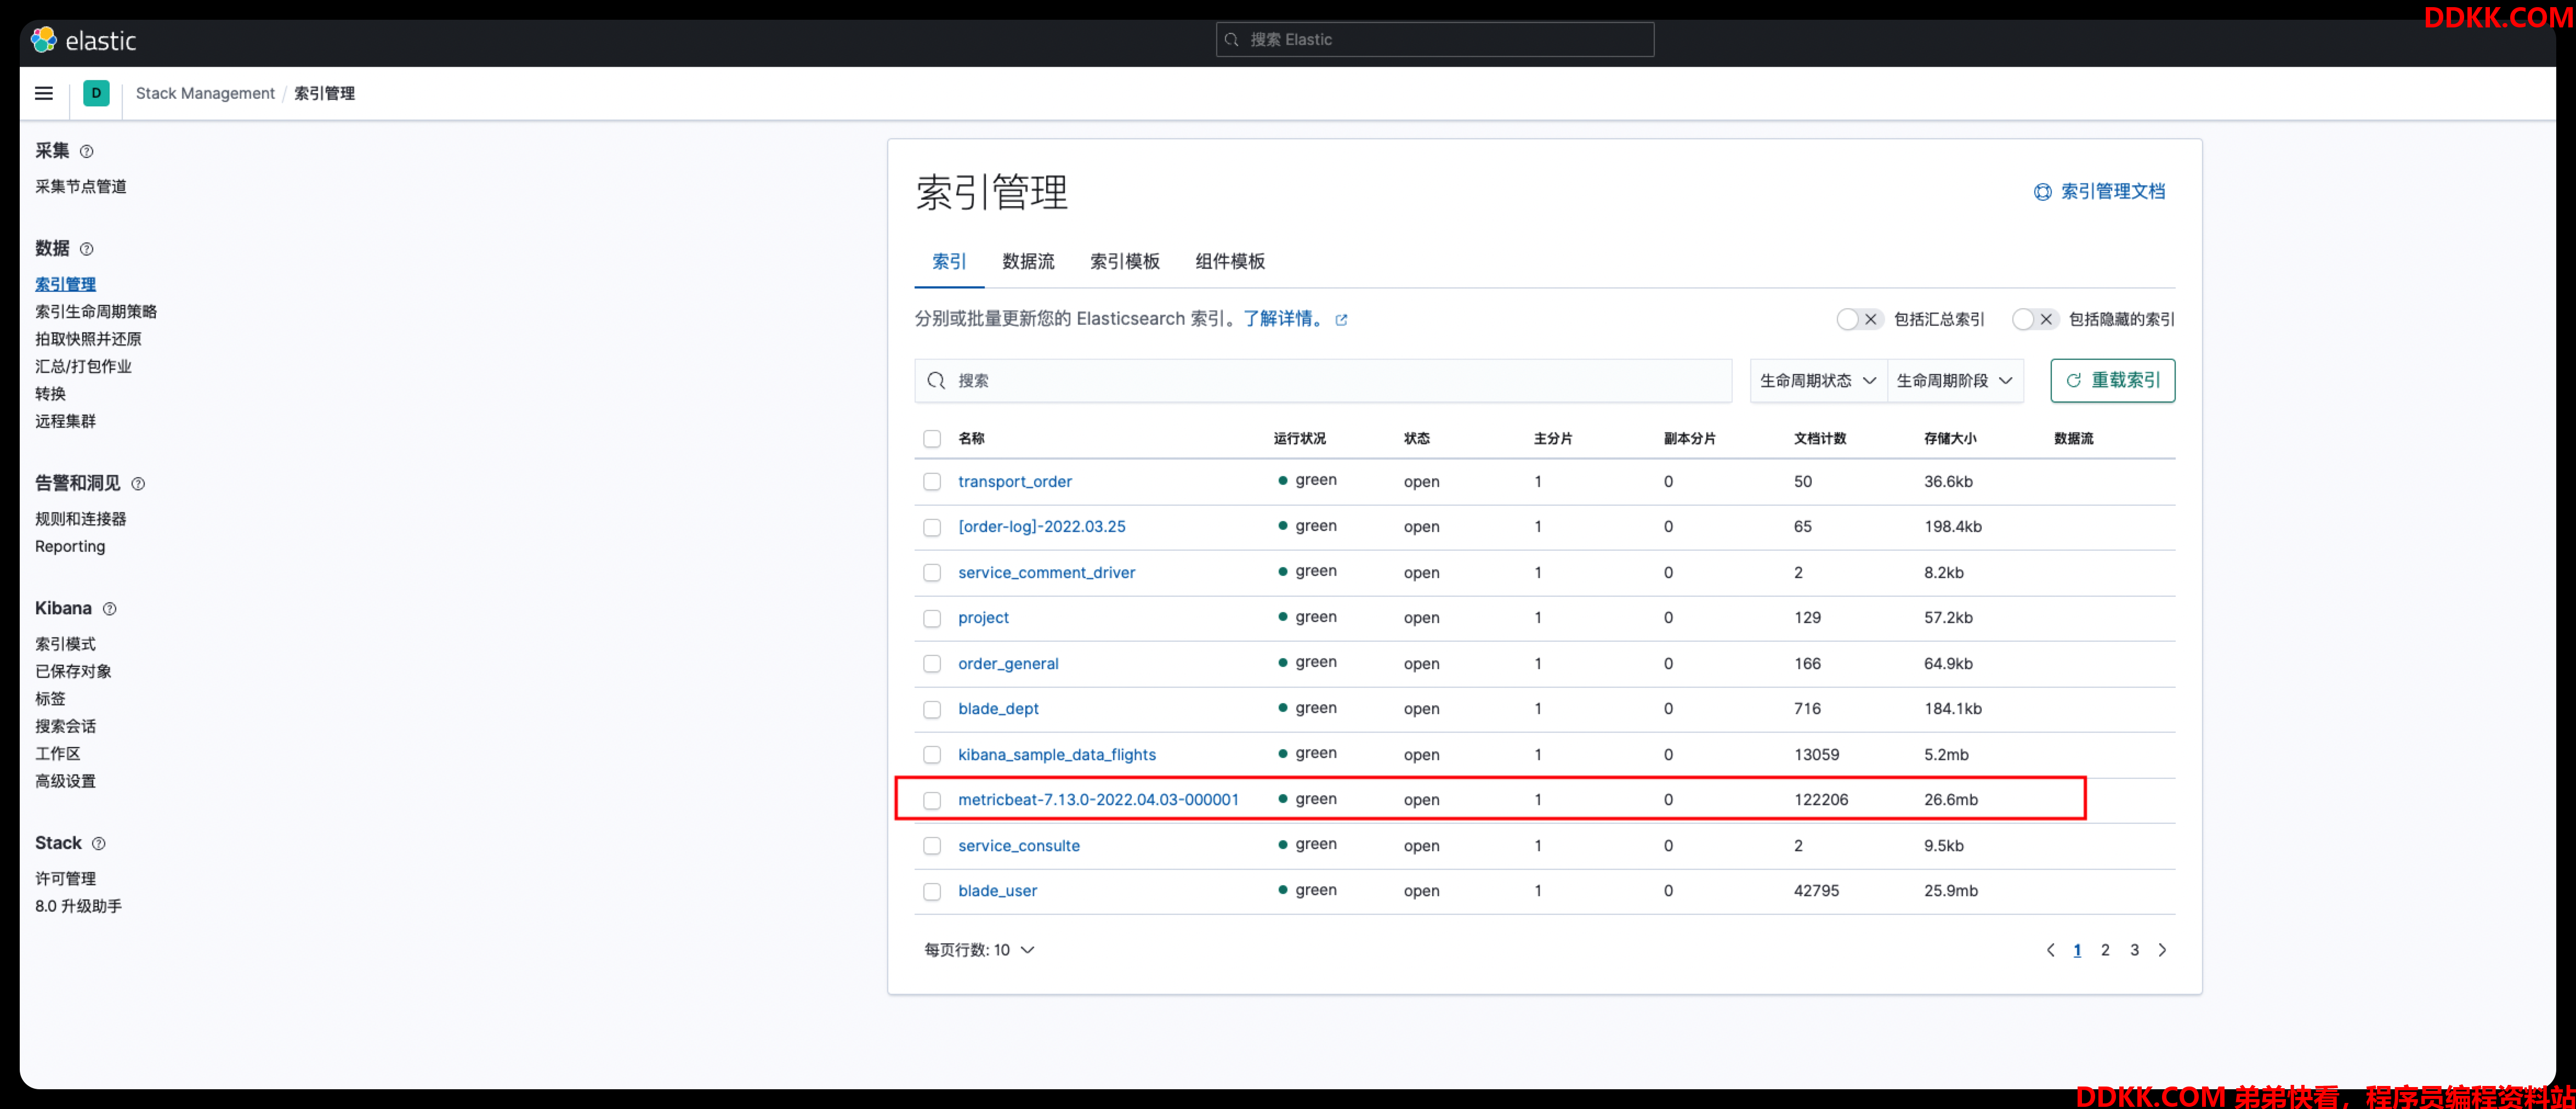2576x1109 pixels.
Task: Check the kibana_sample_data_flights row checkbox
Action: pos(932,755)
